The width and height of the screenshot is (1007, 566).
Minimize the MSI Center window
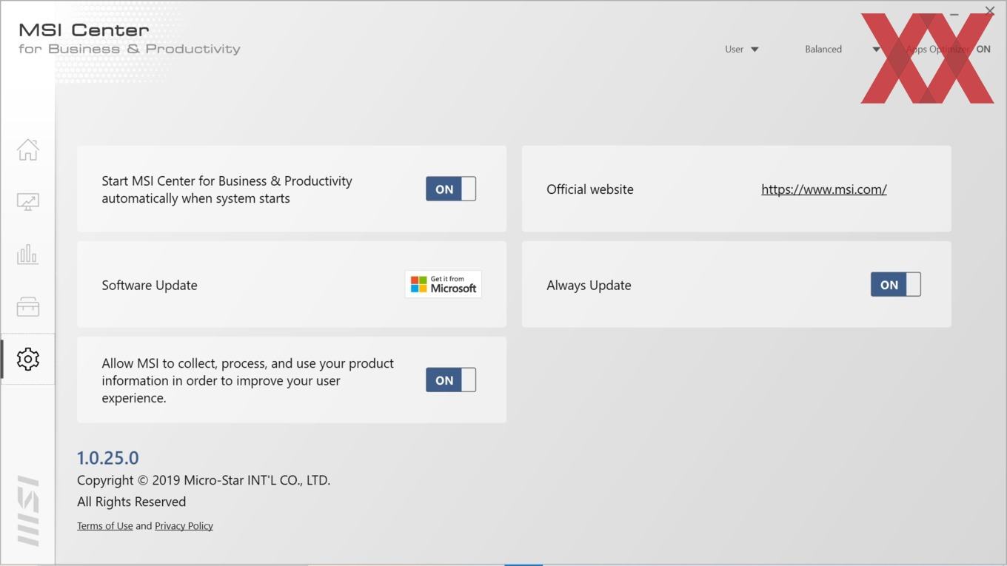(954, 13)
